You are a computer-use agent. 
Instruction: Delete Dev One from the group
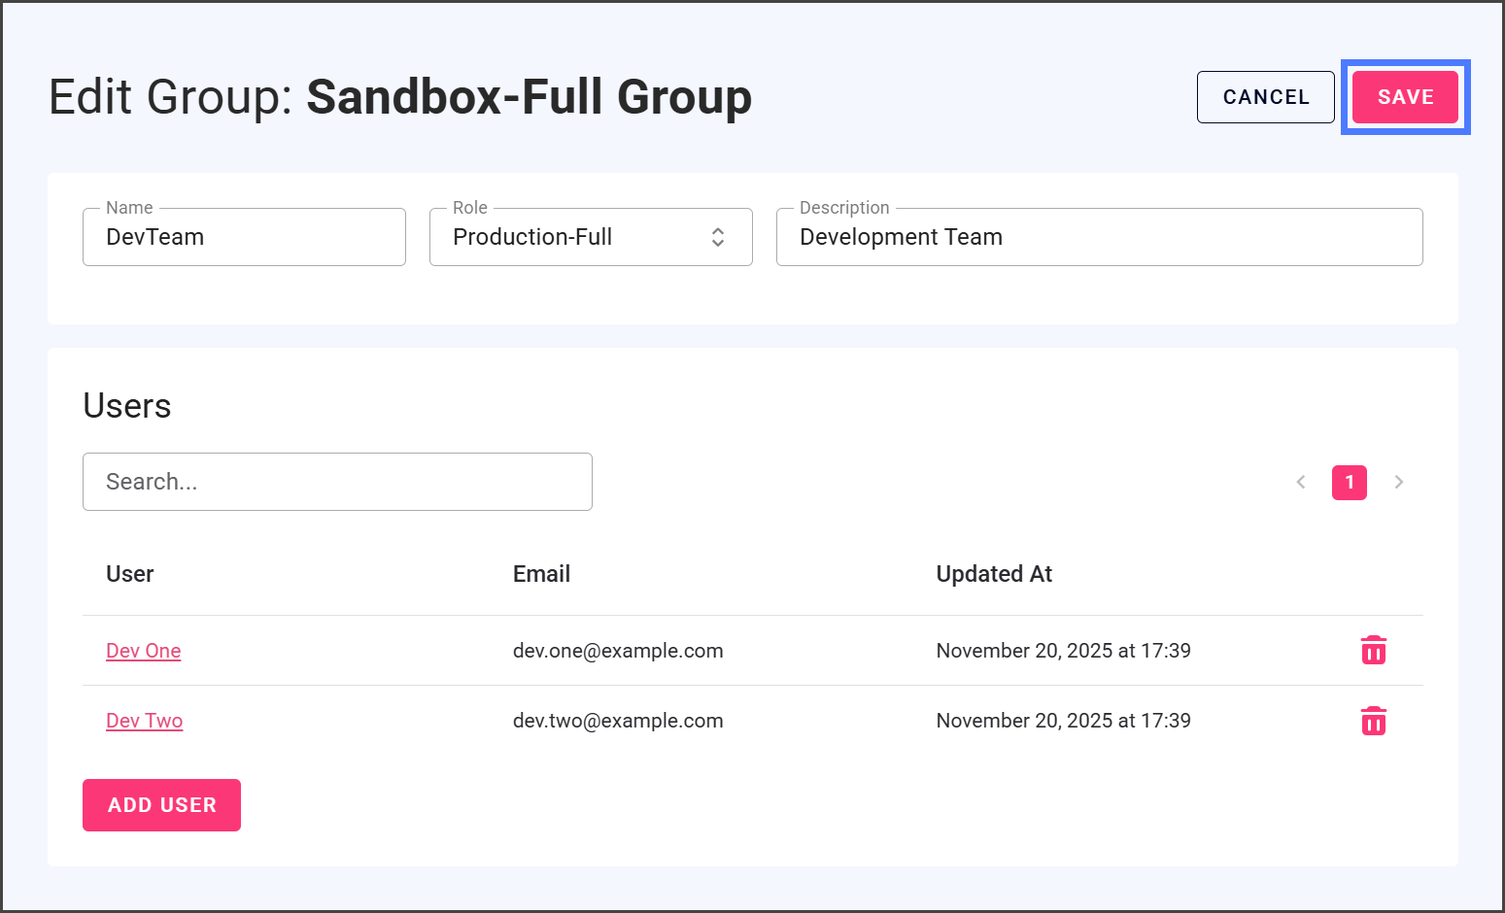click(1373, 650)
